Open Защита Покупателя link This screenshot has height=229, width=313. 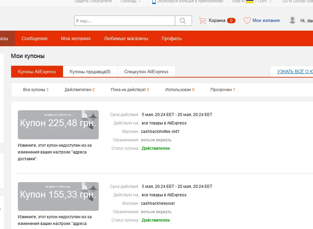pyautogui.click(x=93, y=1)
